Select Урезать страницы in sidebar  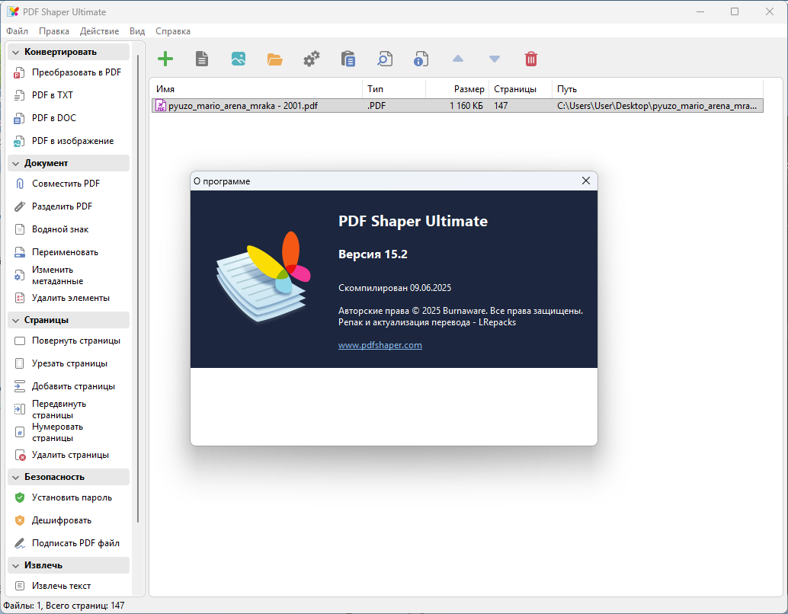coord(69,363)
